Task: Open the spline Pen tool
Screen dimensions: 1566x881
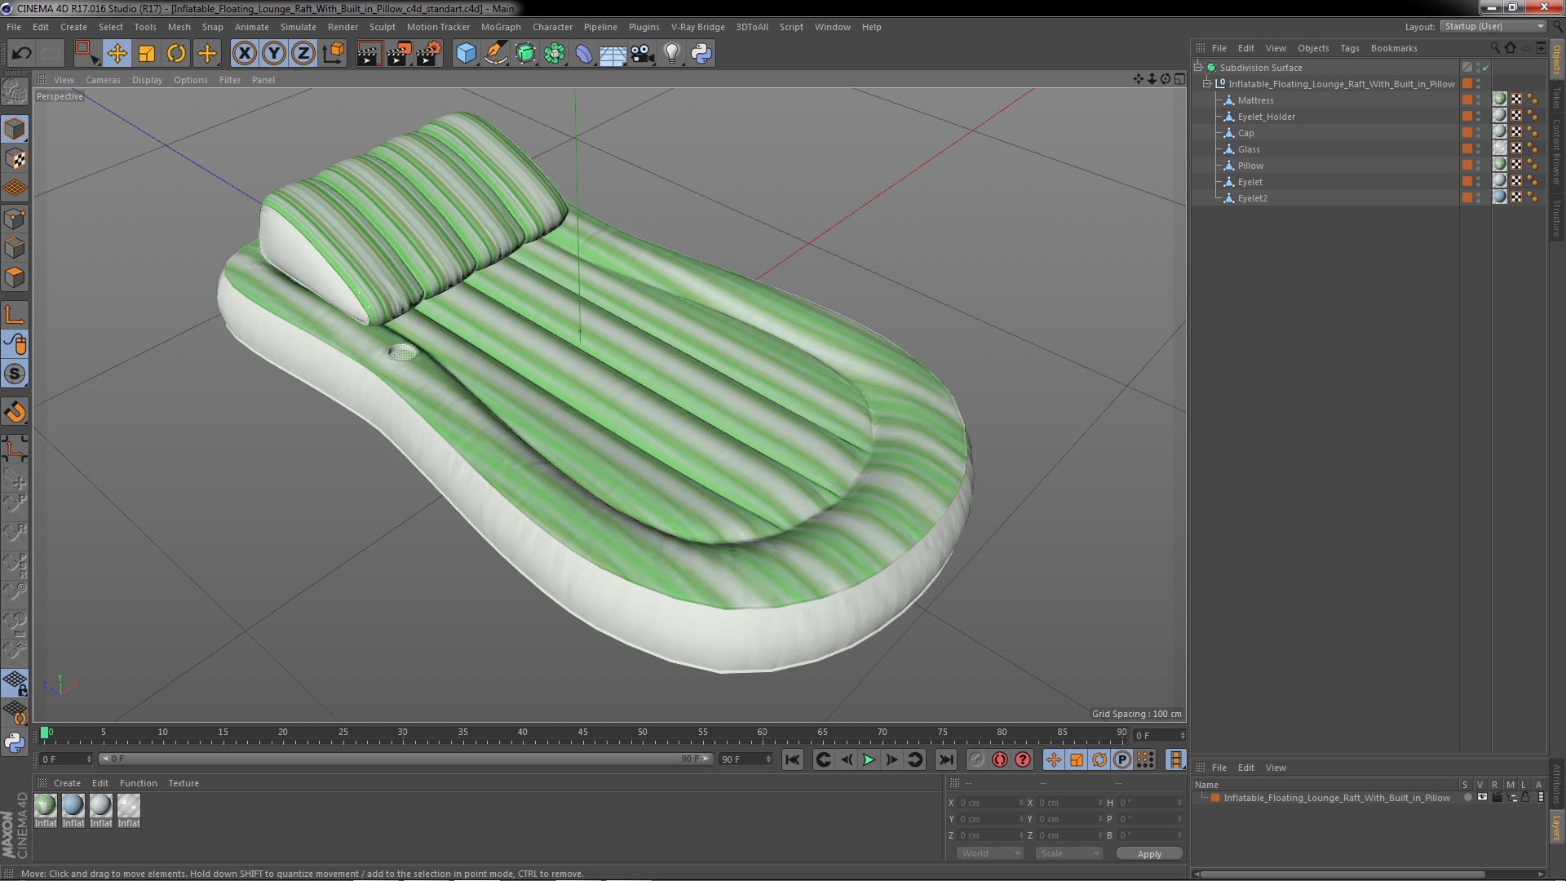Action: (x=495, y=54)
